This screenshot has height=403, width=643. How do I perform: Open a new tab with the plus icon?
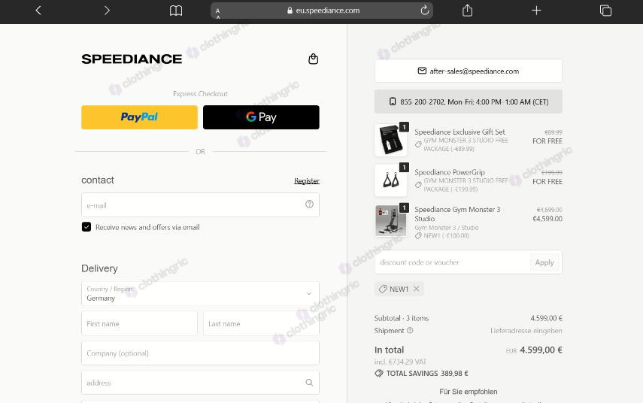pos(536,11)
